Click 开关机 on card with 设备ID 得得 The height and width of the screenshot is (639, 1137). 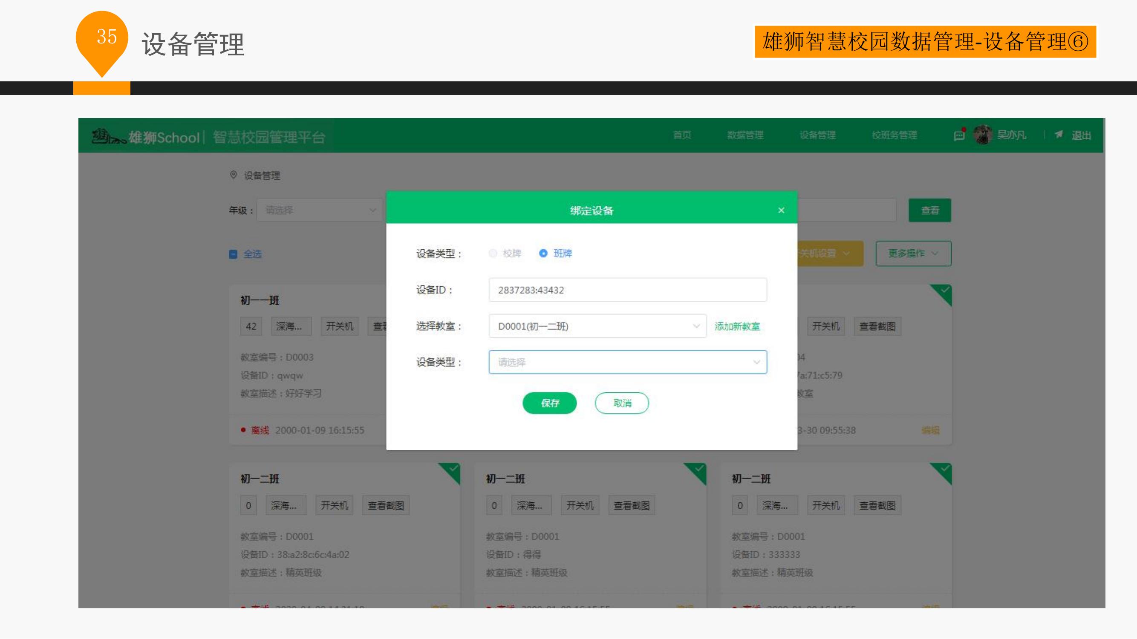click(x=580, y=505)
